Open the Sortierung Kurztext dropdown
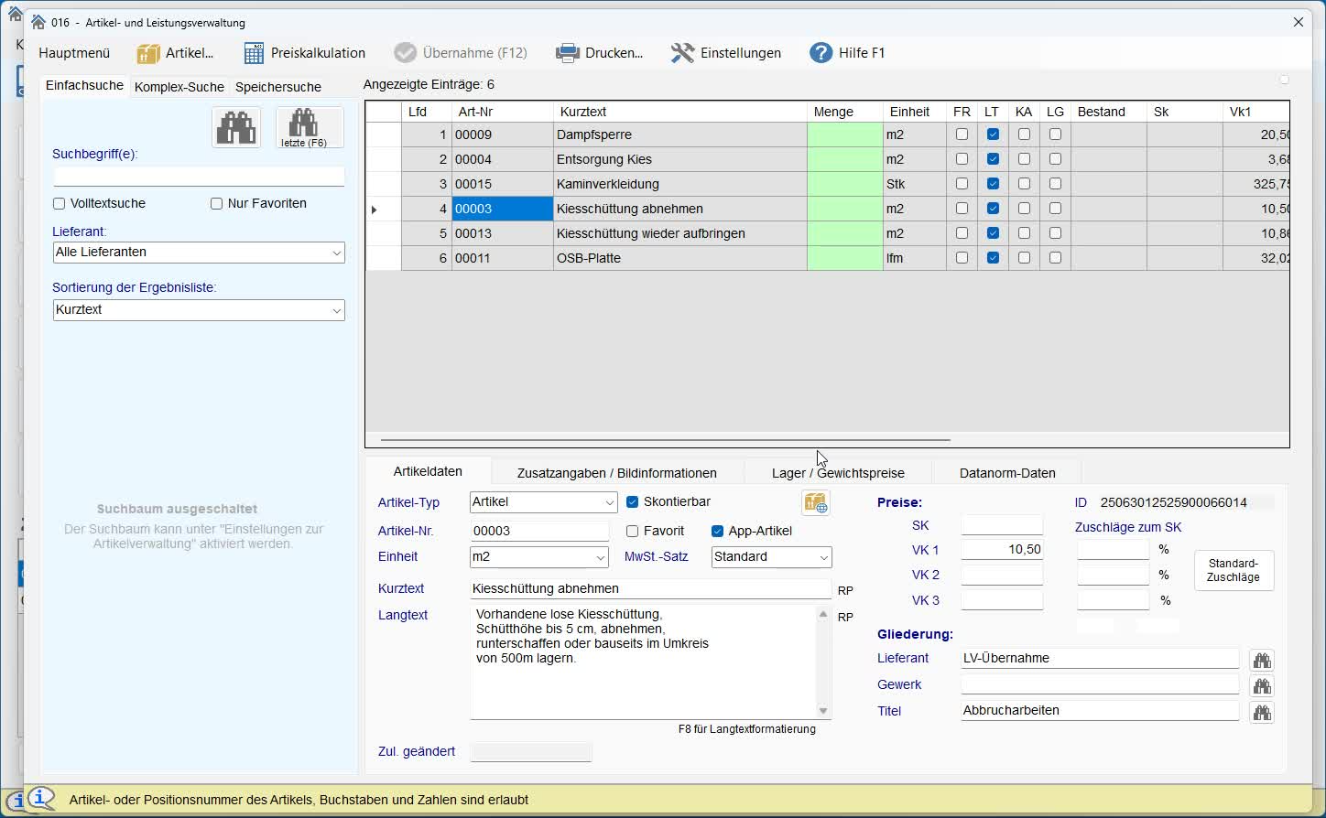The height and width of the screenshot is (818, 1326). pos(336,310)
